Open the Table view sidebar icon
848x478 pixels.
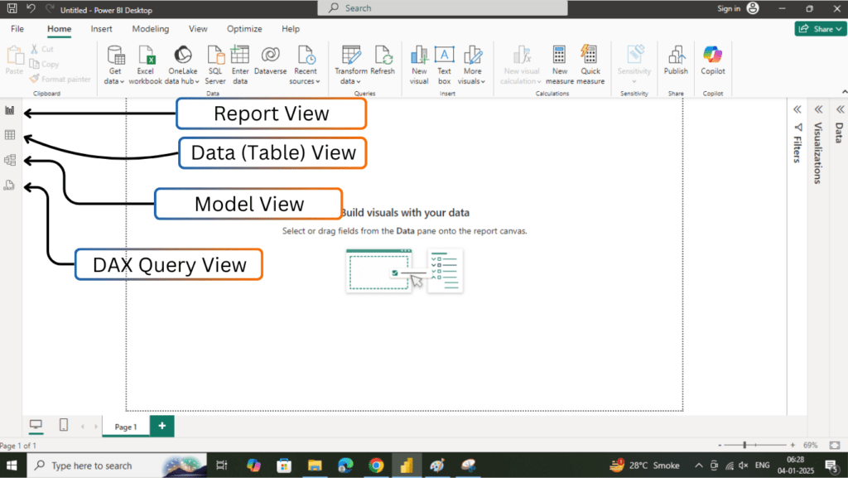point(10,135)
